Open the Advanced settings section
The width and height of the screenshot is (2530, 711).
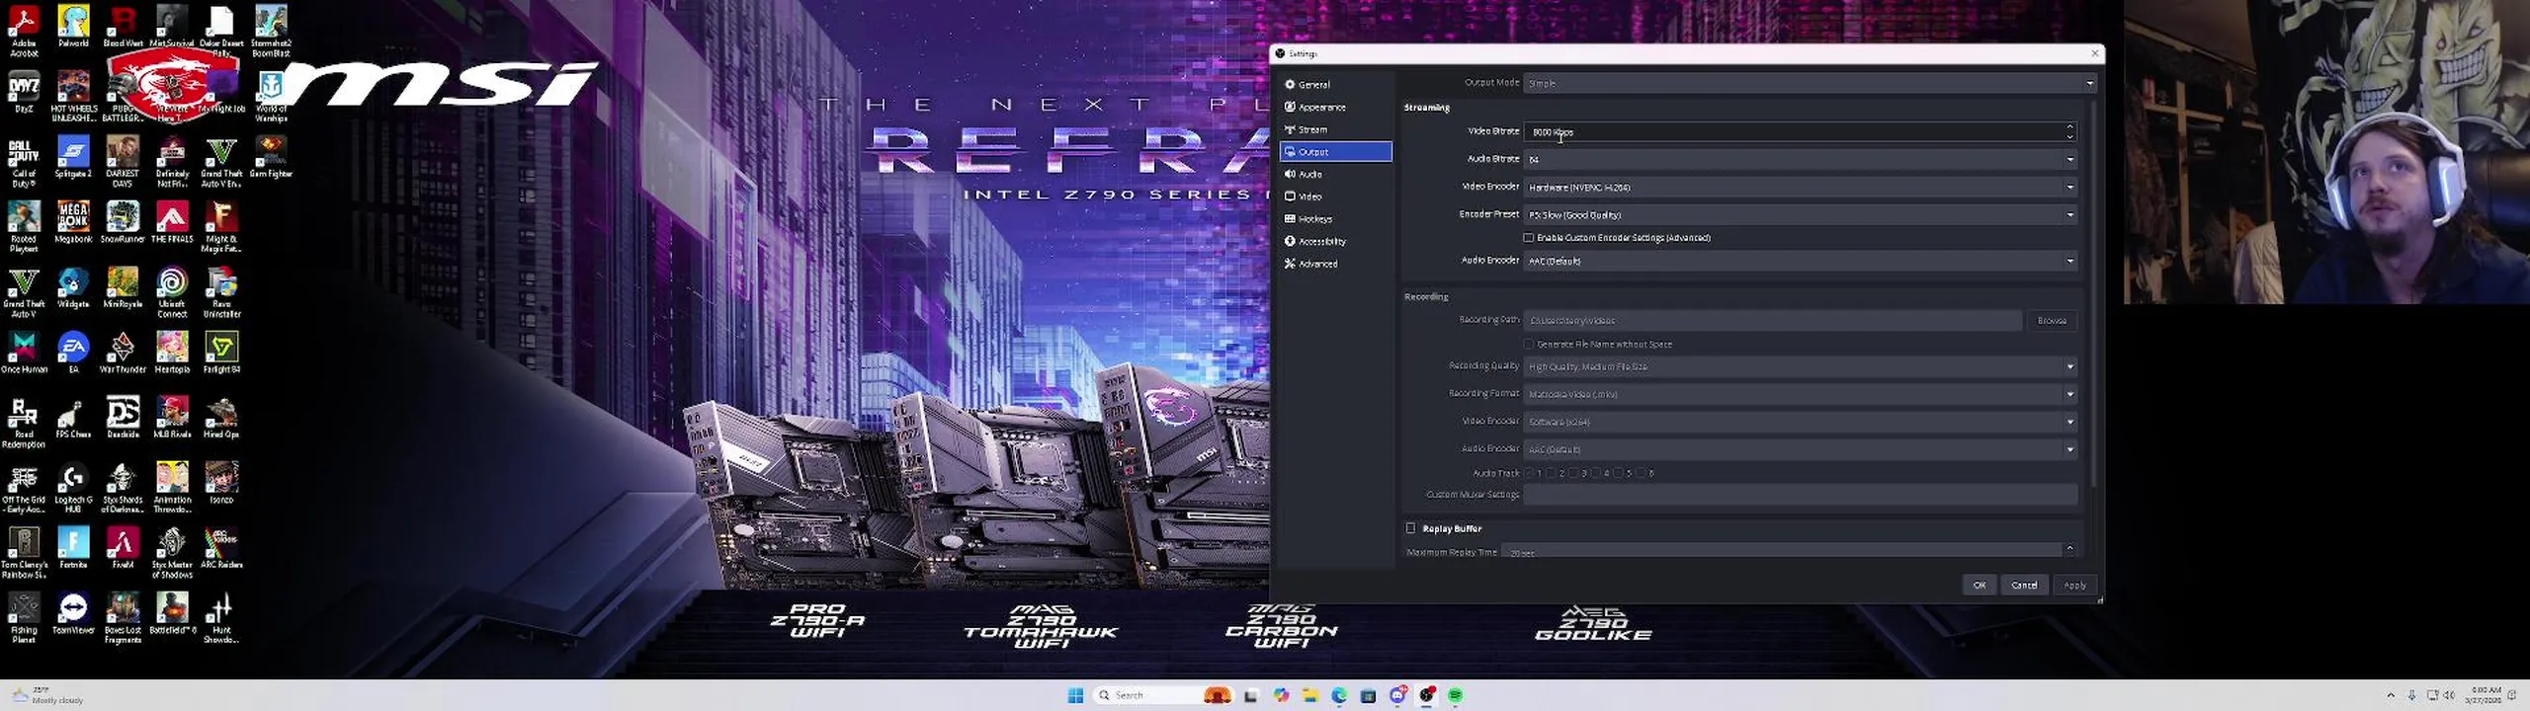pyautogui.click(x=1336, y=264)
